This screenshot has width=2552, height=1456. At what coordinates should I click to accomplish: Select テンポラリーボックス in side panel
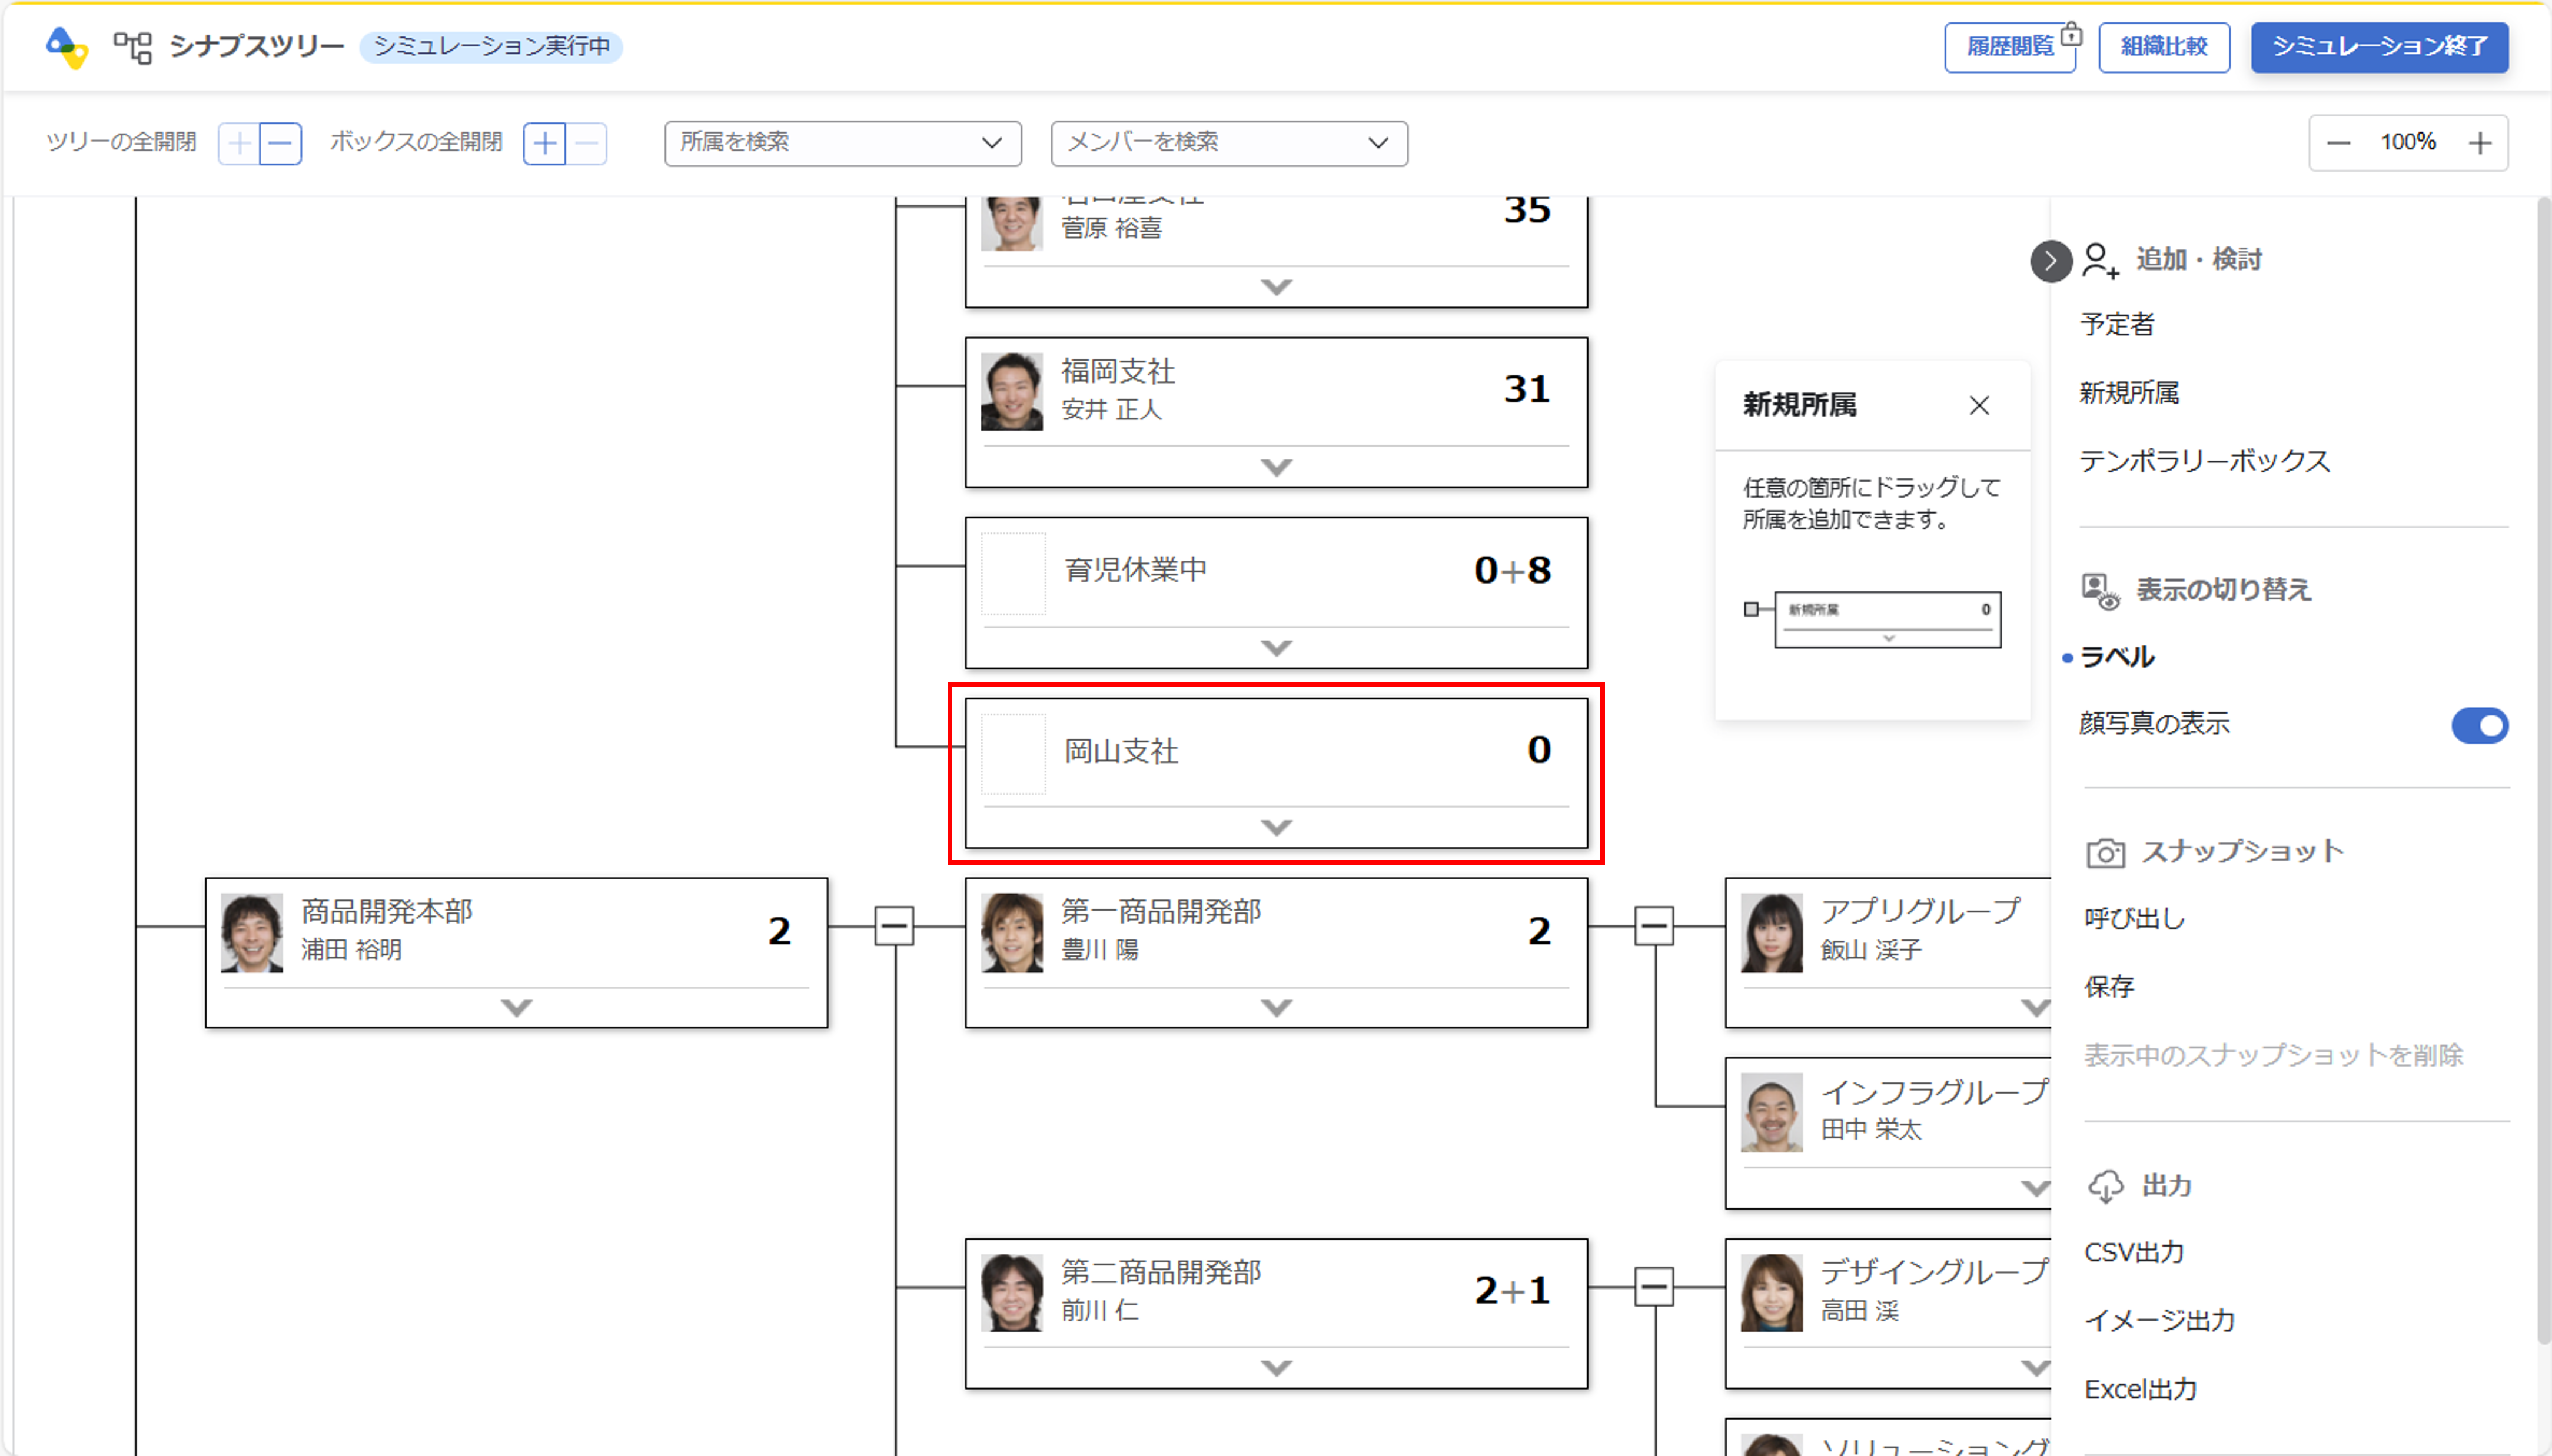click(x=2204, y=461)
